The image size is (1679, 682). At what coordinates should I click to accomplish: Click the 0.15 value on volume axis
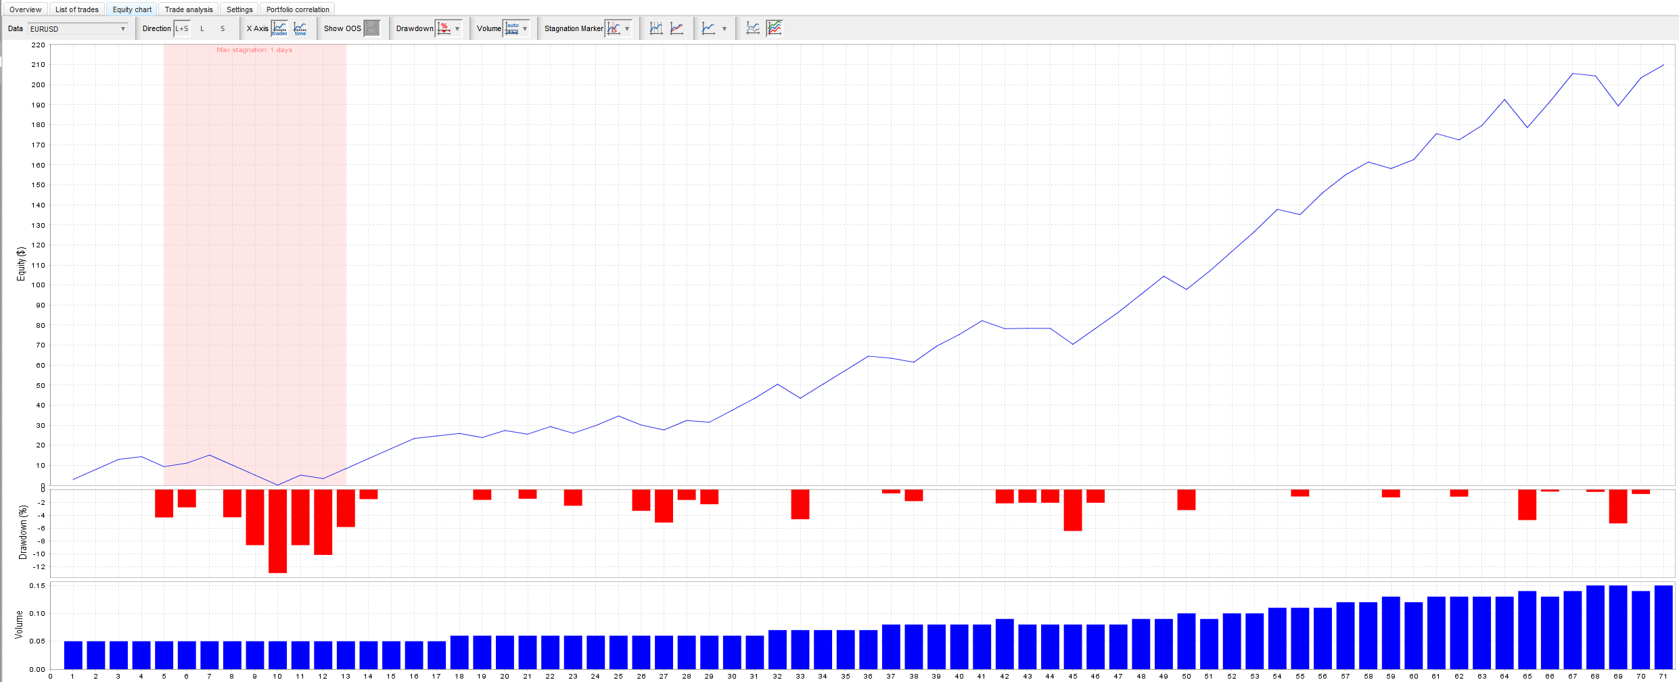(37, 586)
